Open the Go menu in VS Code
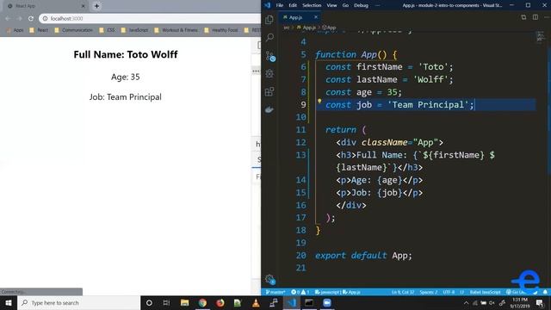Viewport: 551px width, 310px height. [345, 5]
